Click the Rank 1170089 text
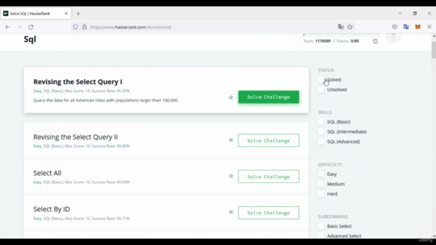Image resolution: width=436 pixels, height=245 pixels. coord(317,41)
